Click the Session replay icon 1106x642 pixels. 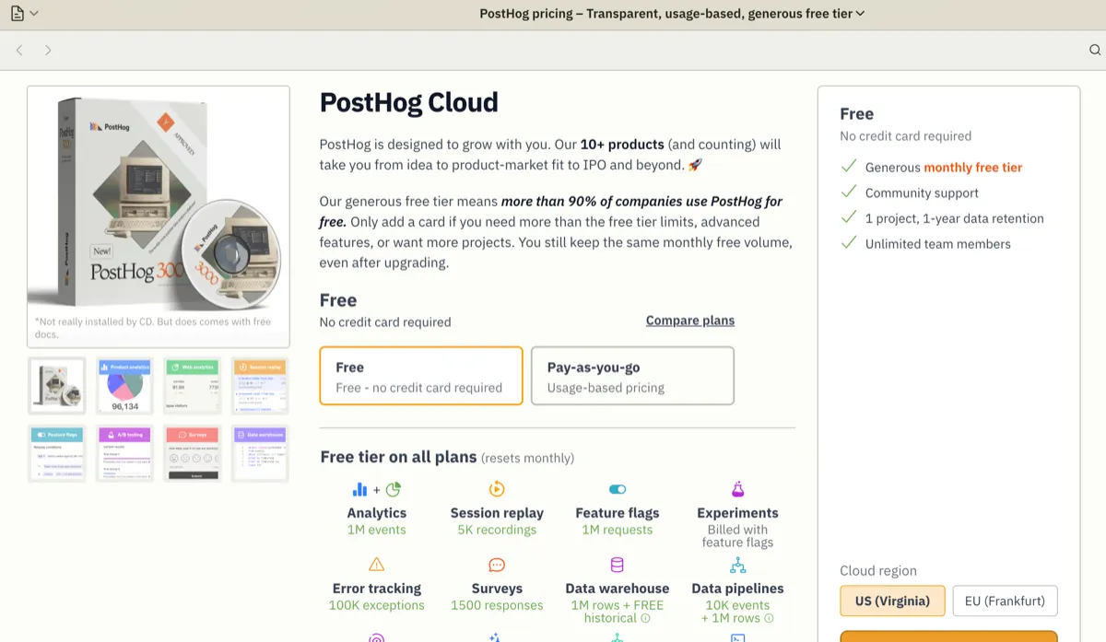[x=496, y=489]
